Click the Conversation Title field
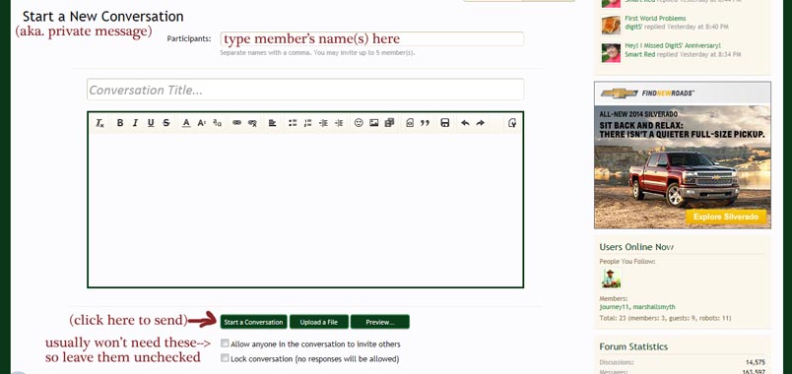The image size is (792, 374). pyautogui.click(x=305, y=90)
